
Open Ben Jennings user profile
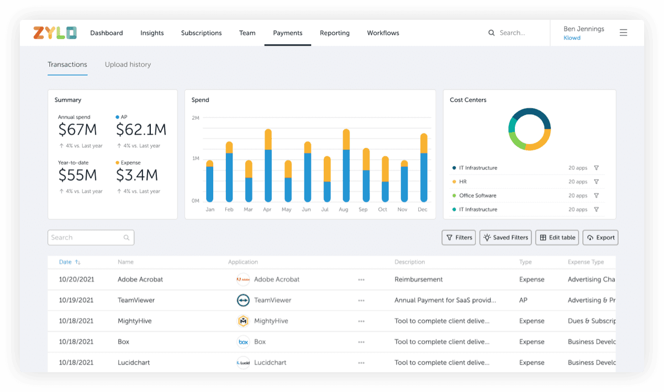[x=584, y=29]
